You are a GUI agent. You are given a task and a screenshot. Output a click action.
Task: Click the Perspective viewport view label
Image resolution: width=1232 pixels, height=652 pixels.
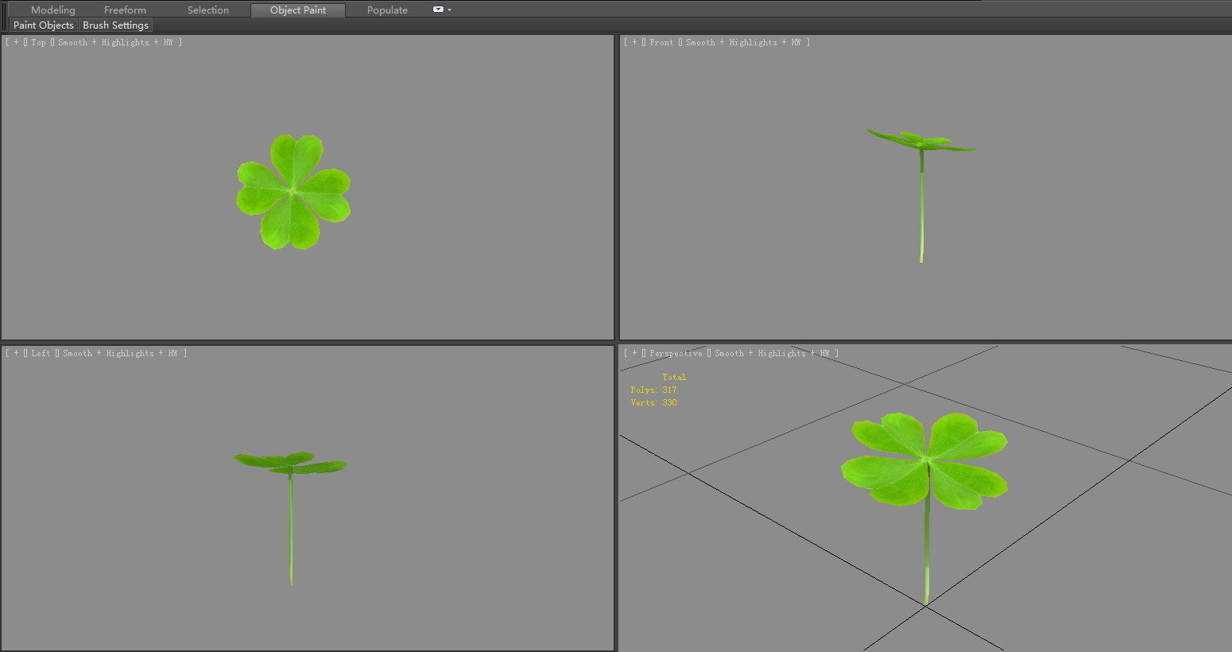676,354
